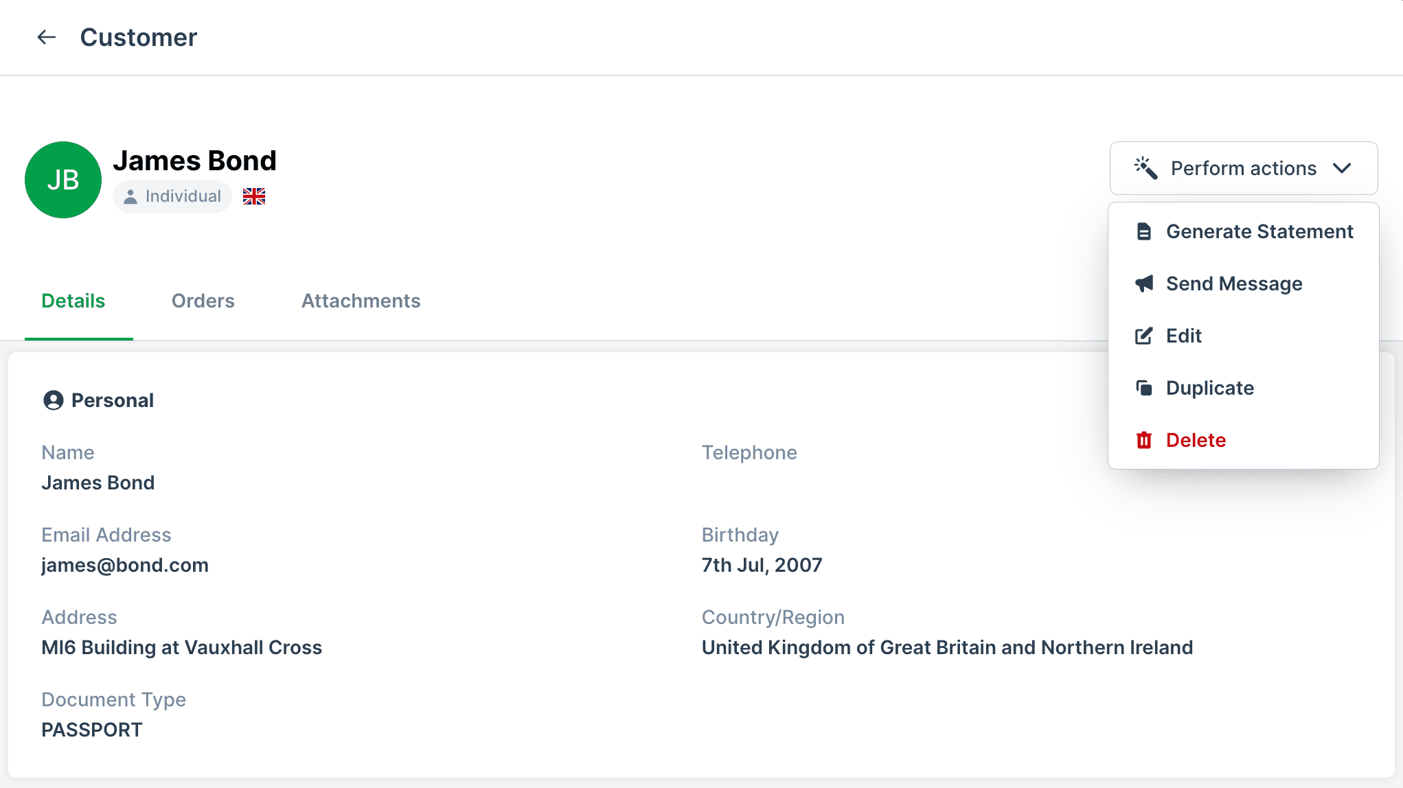Click the red trash Delete icon
This screenshot has width=1403, height=788.
pos(1143,441)
